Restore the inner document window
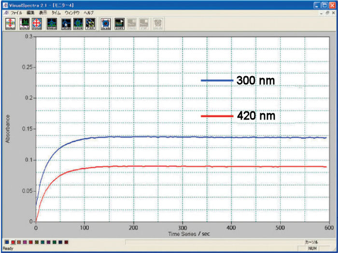 tap(327, 13)
